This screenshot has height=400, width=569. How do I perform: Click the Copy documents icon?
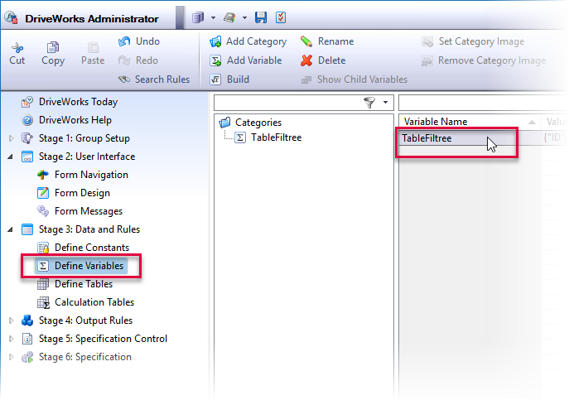coord(53,47)
